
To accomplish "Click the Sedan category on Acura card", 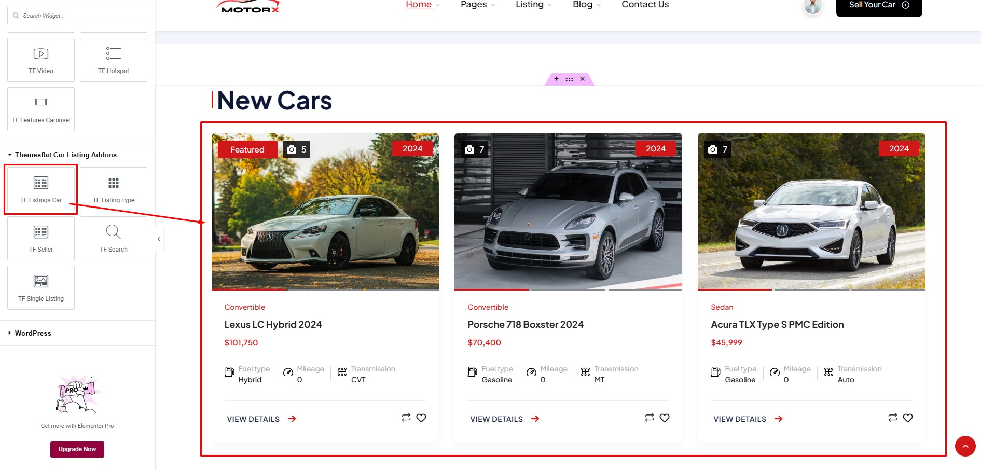I will pos(722,307).
